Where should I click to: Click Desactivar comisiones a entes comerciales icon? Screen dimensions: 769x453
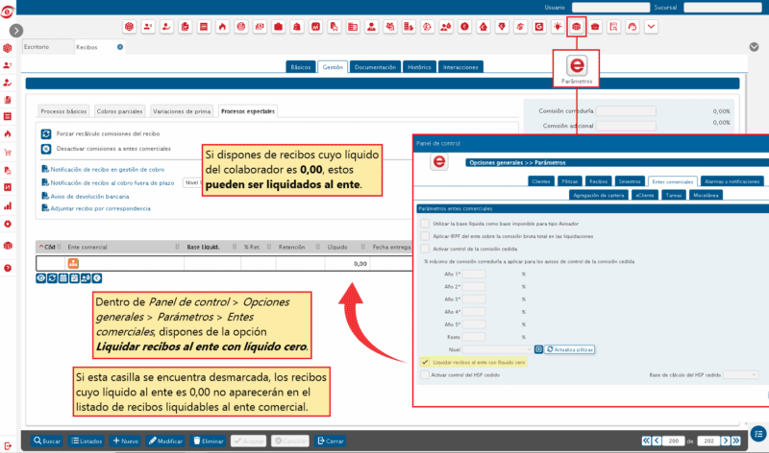[45, 149]
